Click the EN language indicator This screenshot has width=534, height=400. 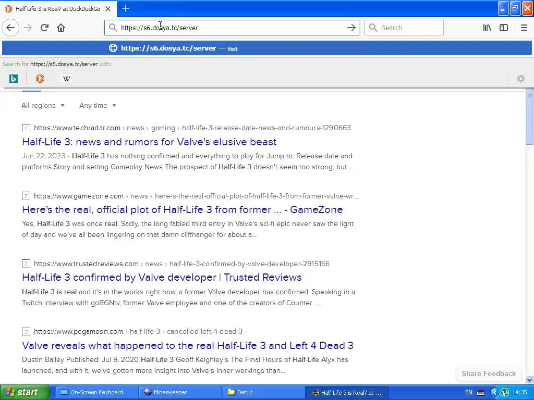coord(469,393)
